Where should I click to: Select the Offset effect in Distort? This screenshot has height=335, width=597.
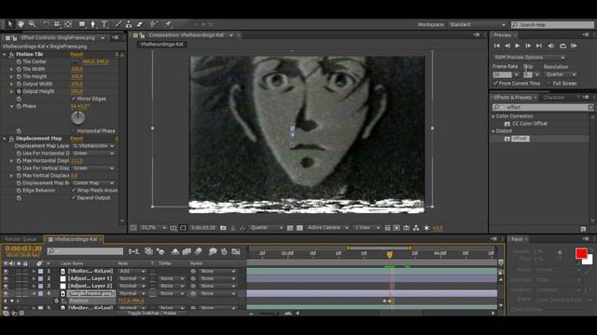point(521,139)
